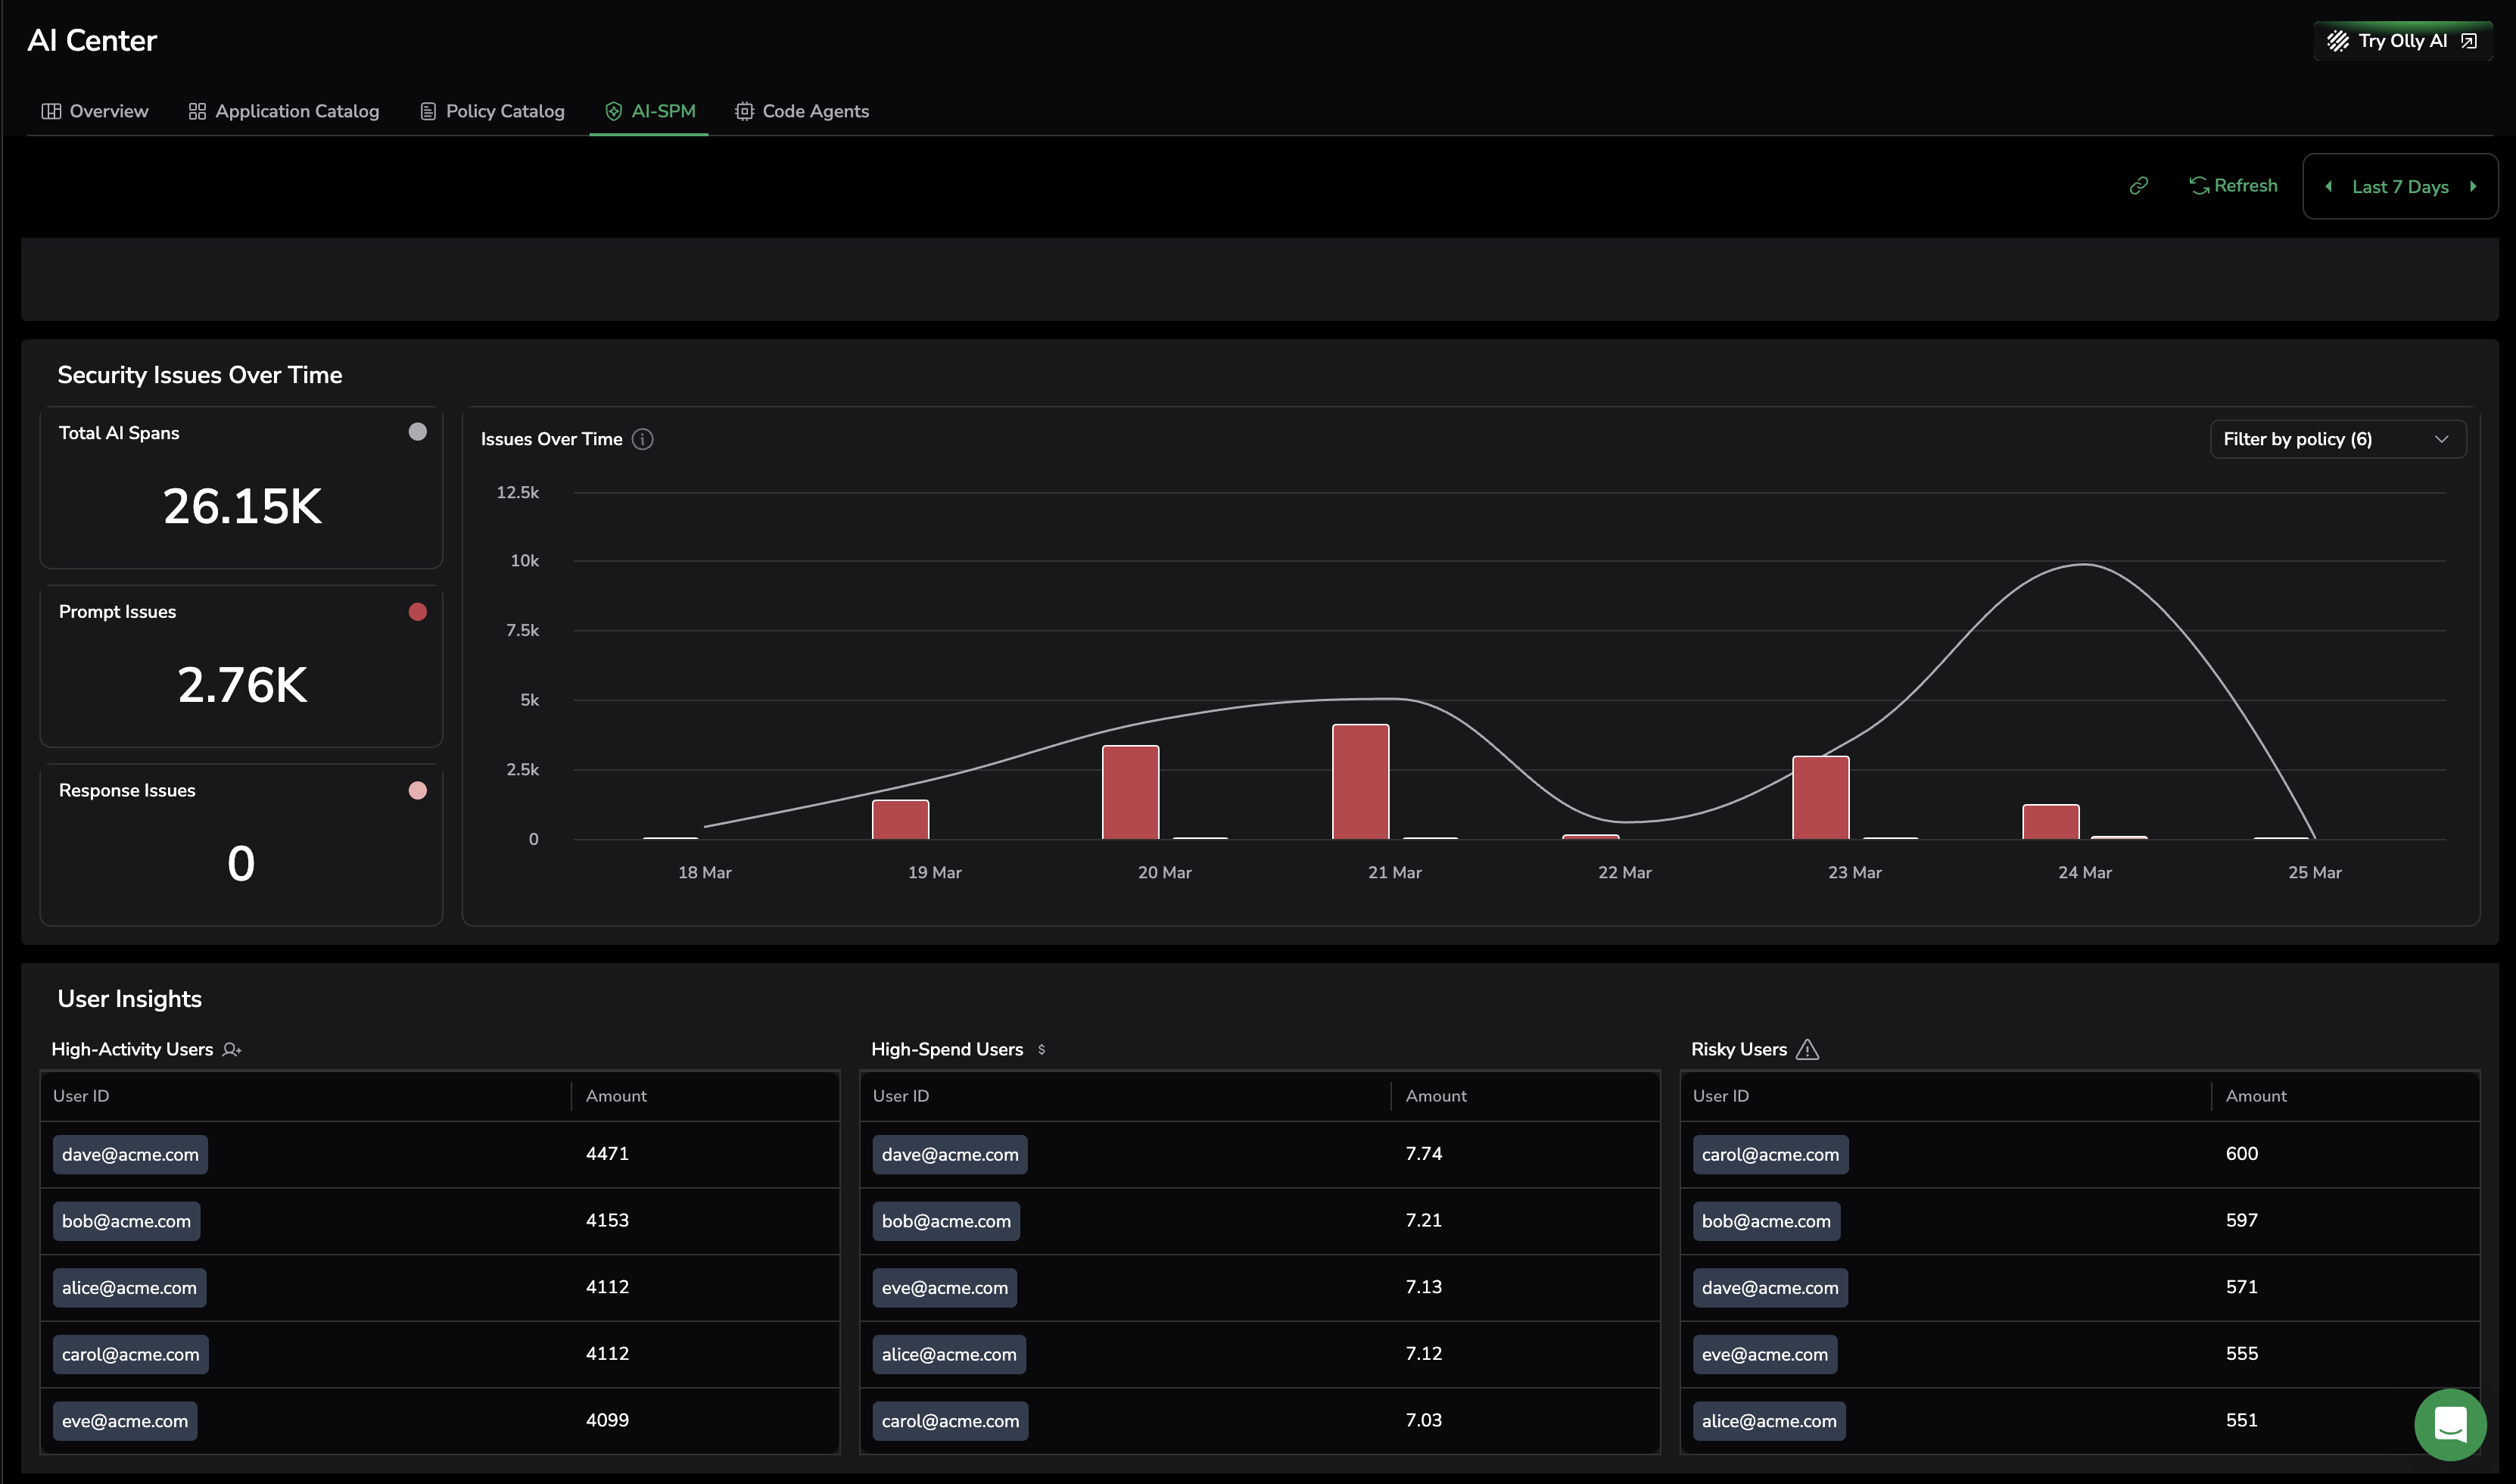
Task: Go to previous time period with left arrow
Action: pyautogui.click(x=2329, y=187)
